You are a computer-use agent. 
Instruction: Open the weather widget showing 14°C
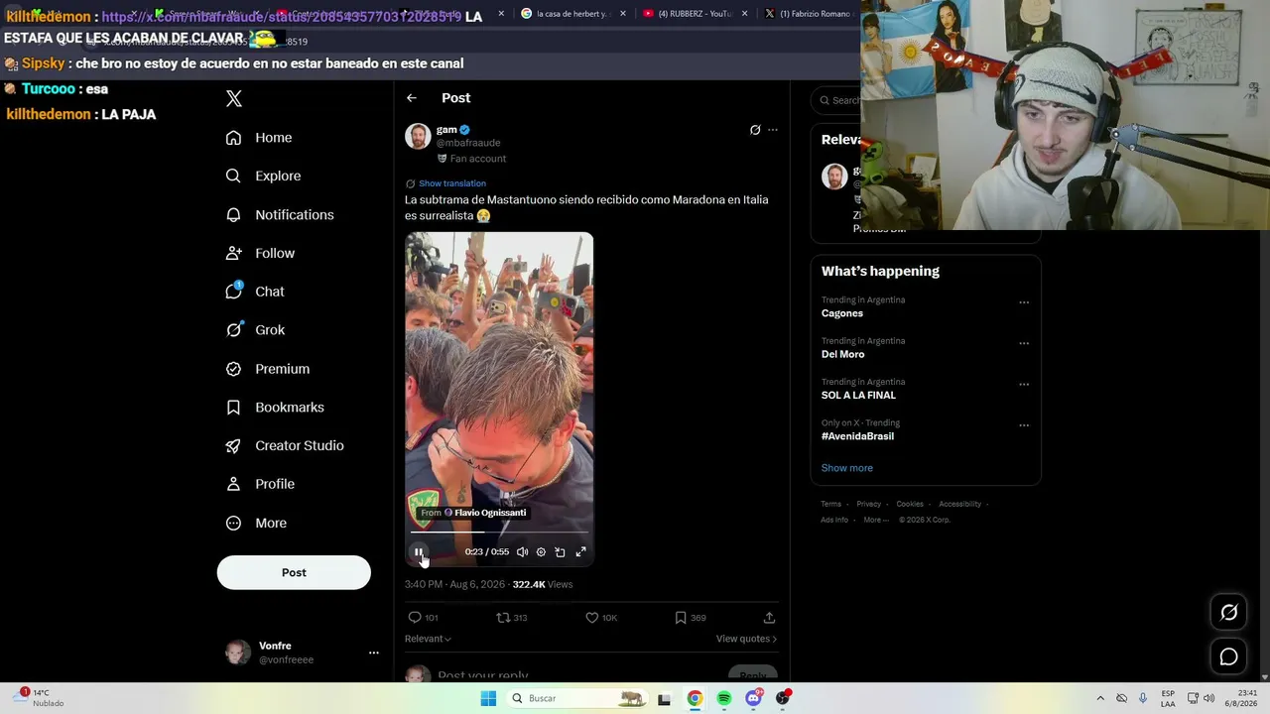[40, 698]
